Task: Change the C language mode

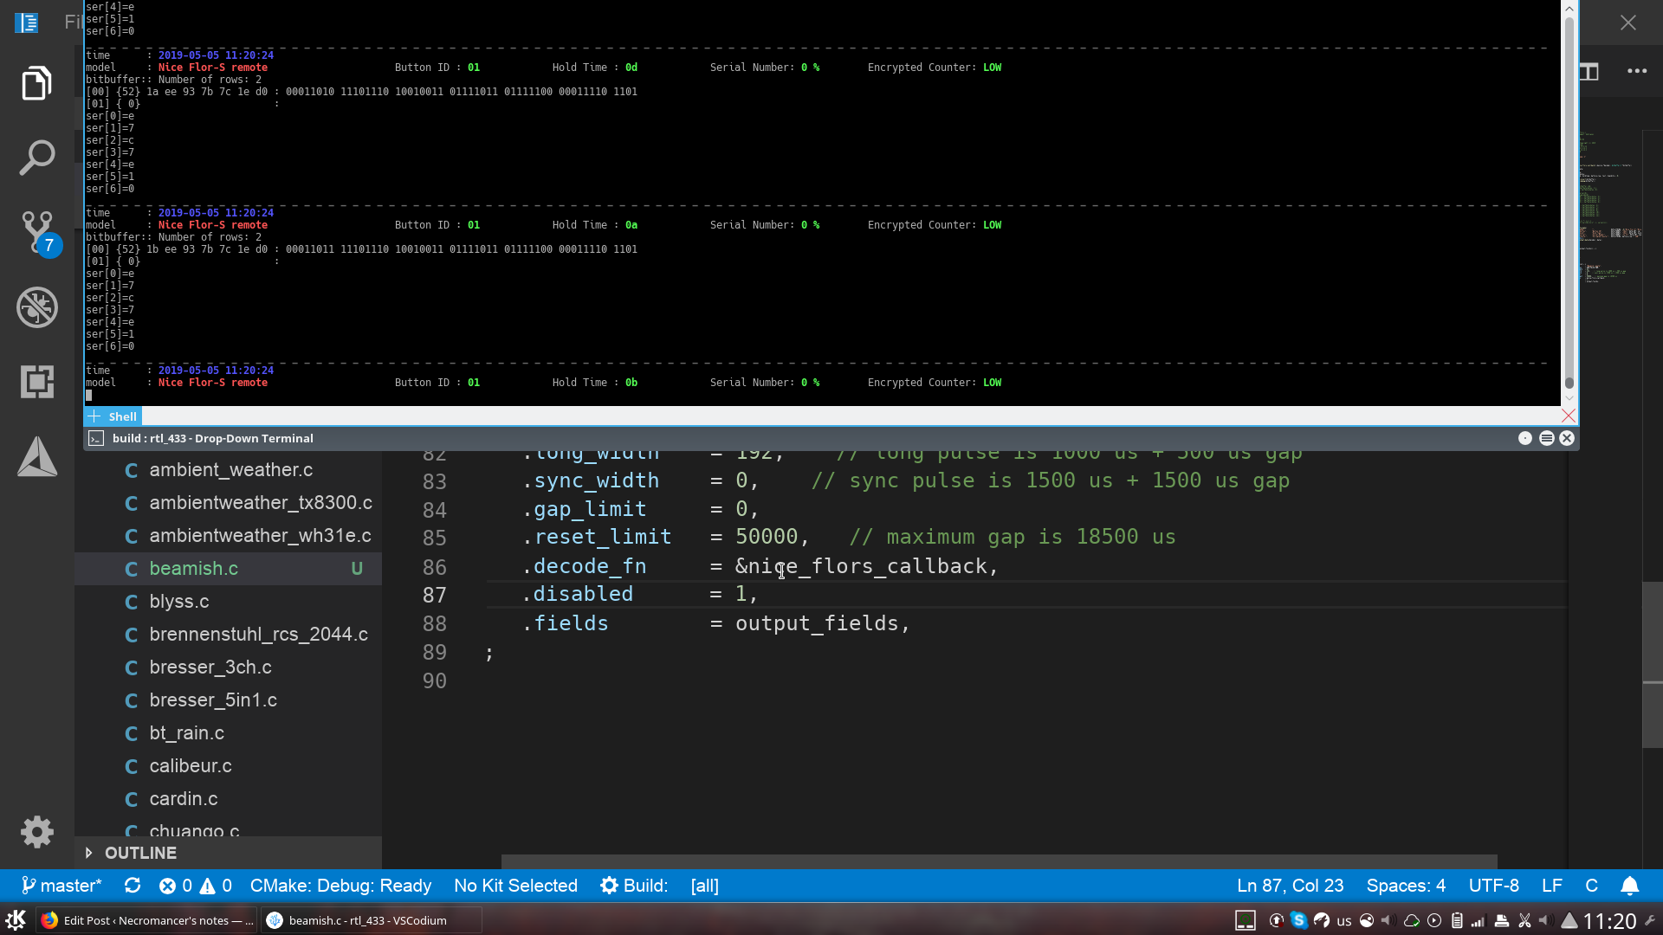Action: (x=1591, y=886)
